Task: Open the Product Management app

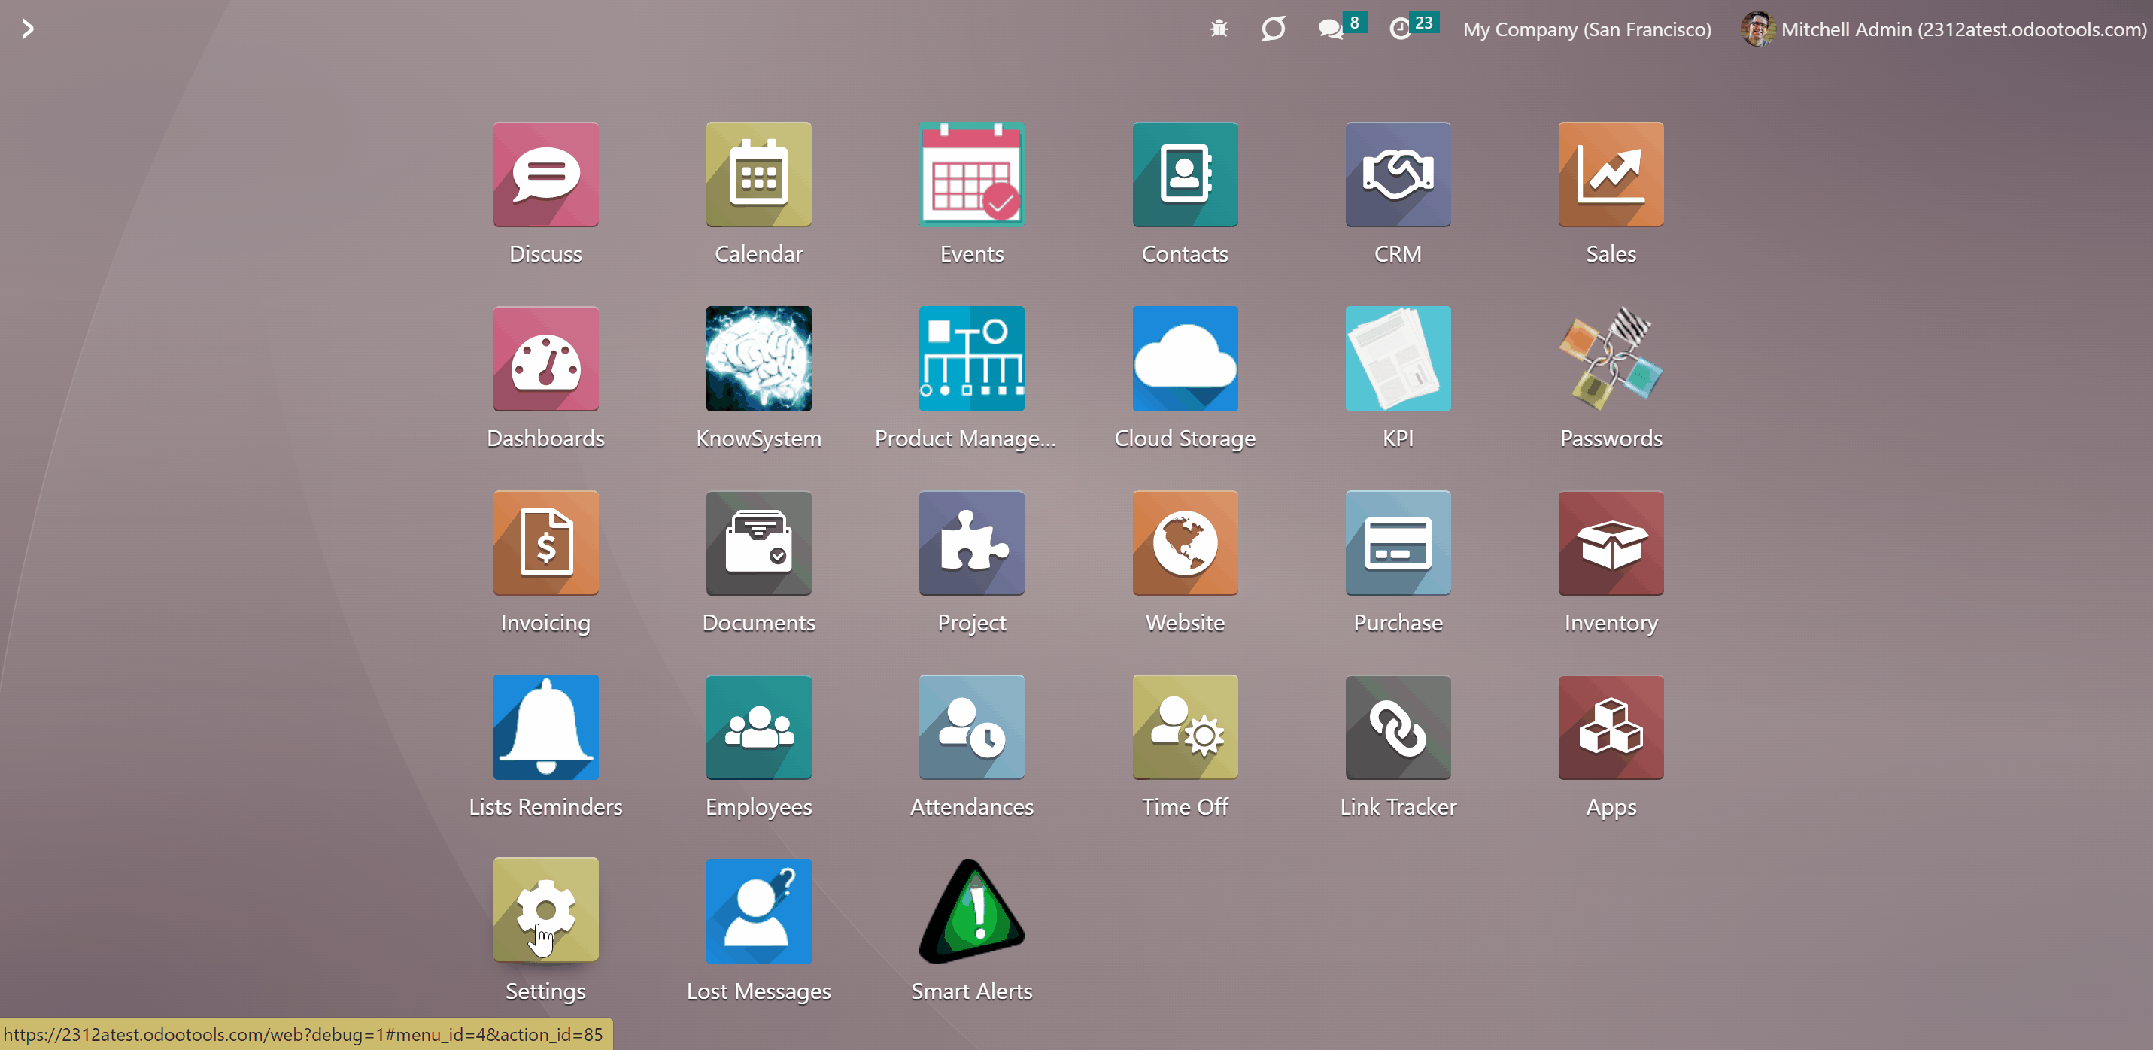Action: (972, 359)
